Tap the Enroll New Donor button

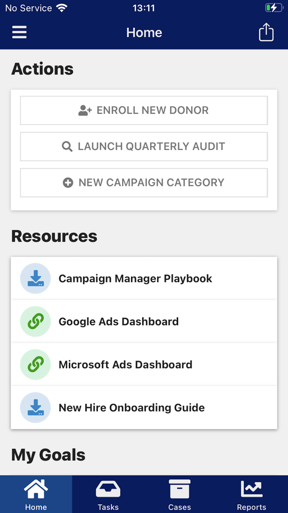(x=144, y=110)
